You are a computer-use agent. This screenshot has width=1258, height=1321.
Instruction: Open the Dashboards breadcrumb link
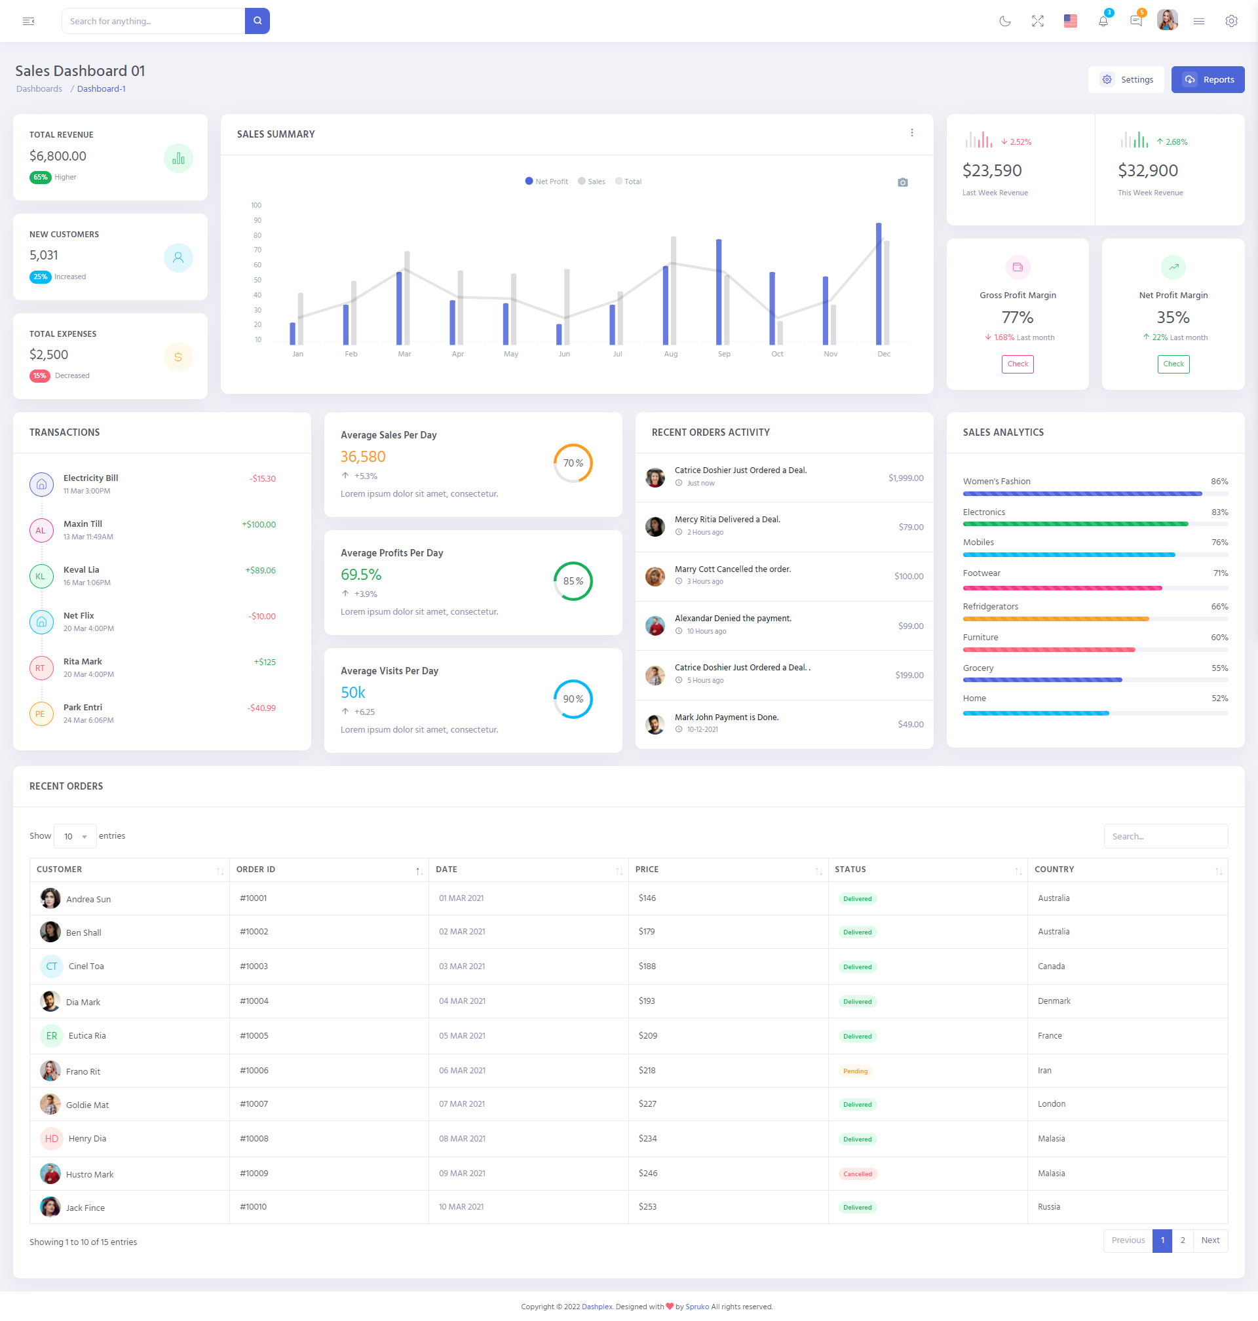point(39,88)
